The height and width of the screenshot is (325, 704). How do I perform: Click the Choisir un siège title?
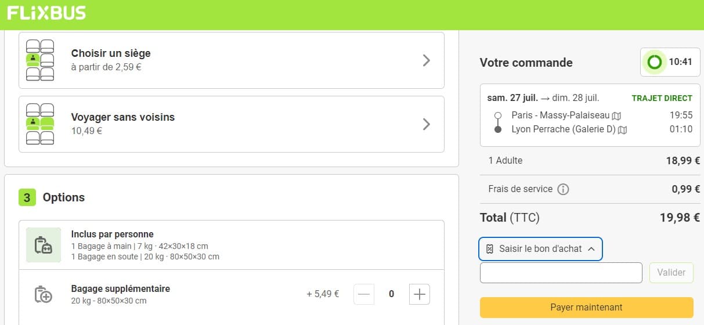pos(111,53)
